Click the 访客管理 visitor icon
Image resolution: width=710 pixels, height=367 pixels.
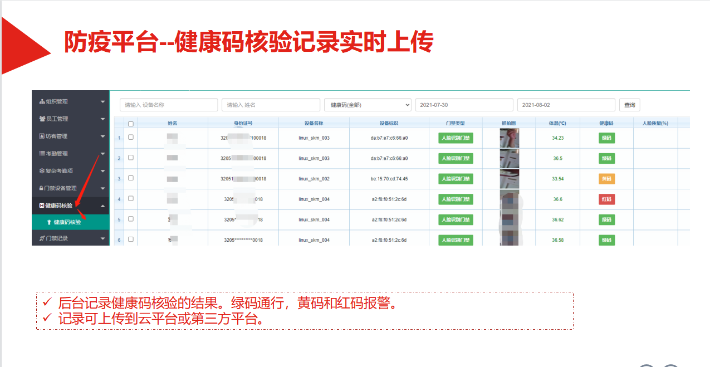click(42, 136)
